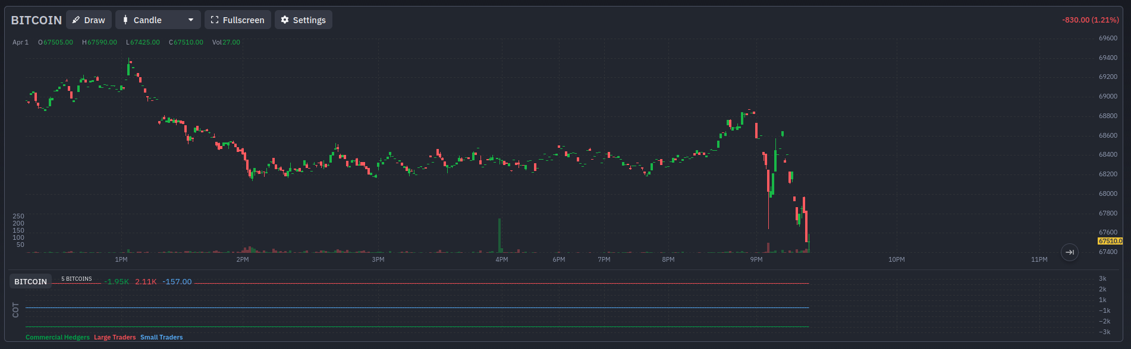The width and height of the screenshot is (1131, 349).
Task: Click the current price tag 67510.0
Action: pos(1110,241)
